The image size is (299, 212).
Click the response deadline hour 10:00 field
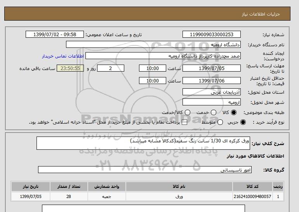coord(153,68)
